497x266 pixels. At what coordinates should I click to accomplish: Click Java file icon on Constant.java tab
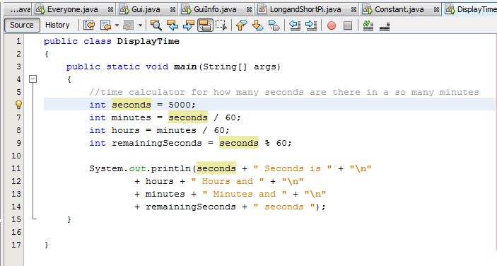367,9
